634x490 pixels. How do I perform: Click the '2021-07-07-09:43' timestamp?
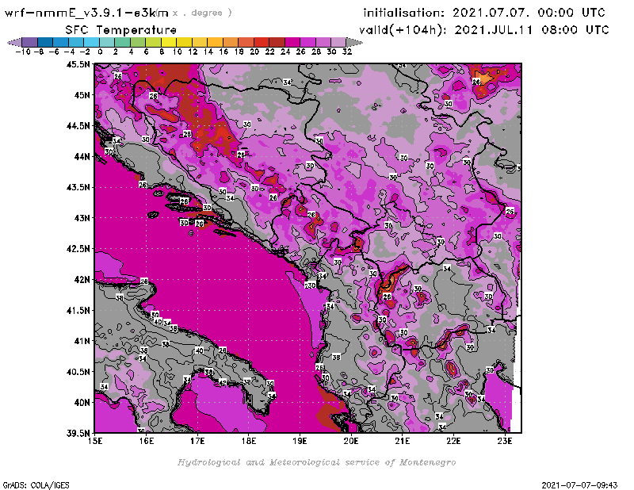coord(579,485)
